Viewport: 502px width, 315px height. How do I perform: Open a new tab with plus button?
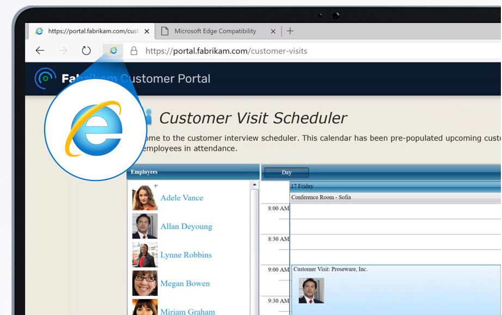coord(290,31)
